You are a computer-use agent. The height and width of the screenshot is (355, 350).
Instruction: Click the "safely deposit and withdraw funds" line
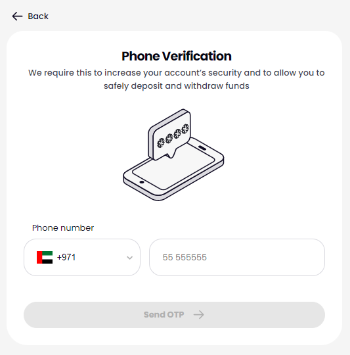pyautogui.click(x=177, y=86)
